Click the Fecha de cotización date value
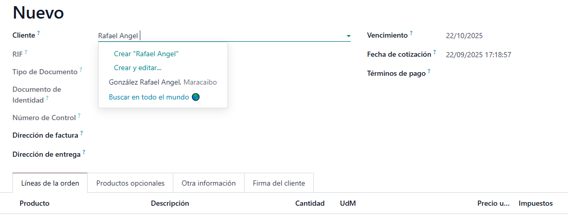The width and height of the screenshot is (568, 215). [x=478, y=55]
